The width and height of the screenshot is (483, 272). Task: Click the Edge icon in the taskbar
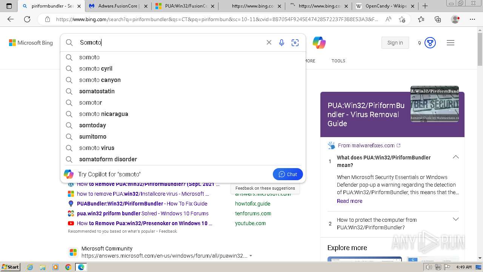(x=81, y=267)
